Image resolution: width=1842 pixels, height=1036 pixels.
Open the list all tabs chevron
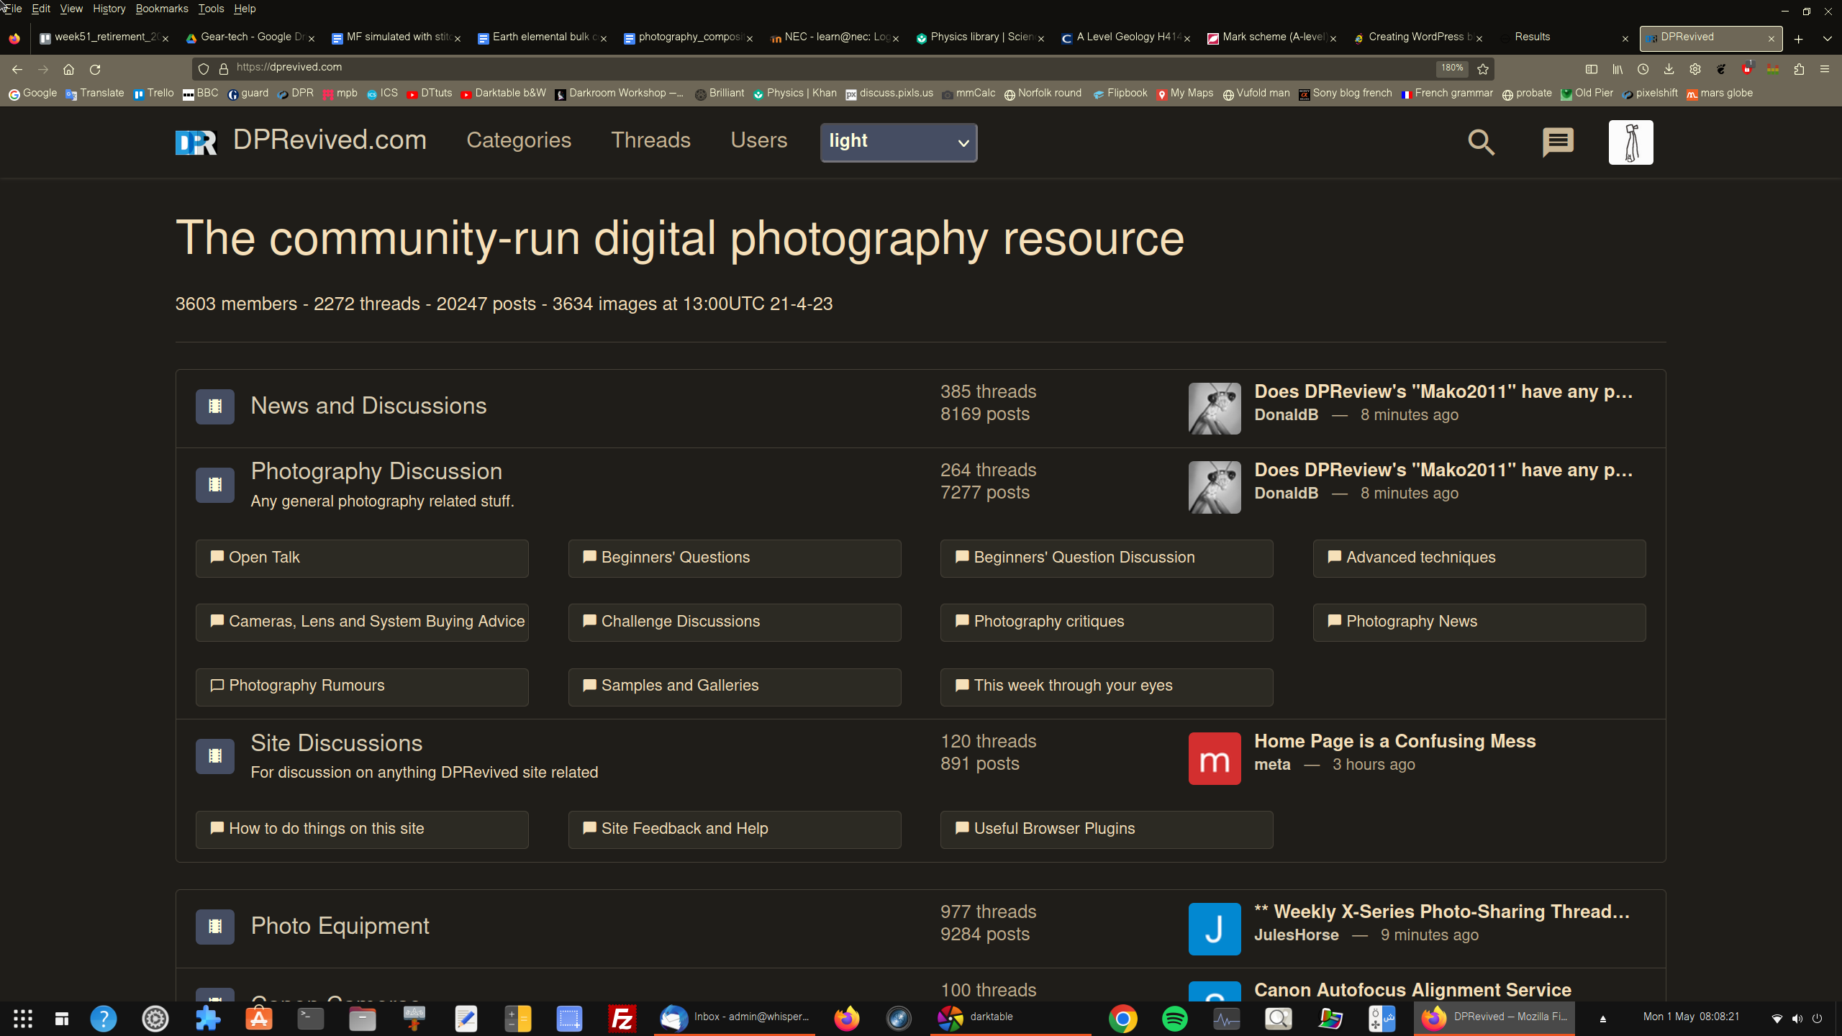pyautogui.click(x=1827, y=39)
